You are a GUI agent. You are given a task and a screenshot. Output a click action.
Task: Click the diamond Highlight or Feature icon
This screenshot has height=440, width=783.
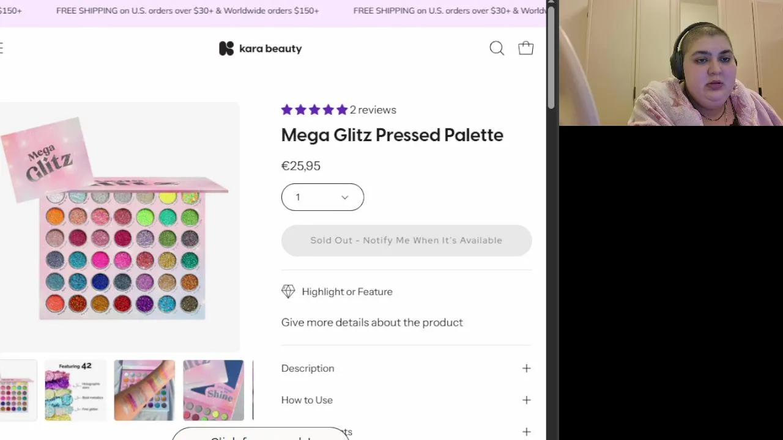click(x=288, y=291)
